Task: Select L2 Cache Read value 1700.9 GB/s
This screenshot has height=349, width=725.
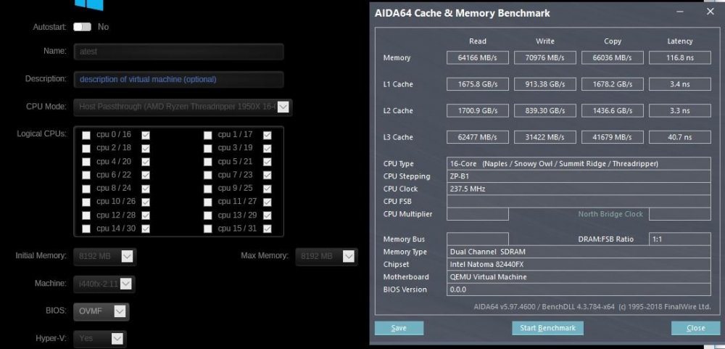Action: point(478,110)
